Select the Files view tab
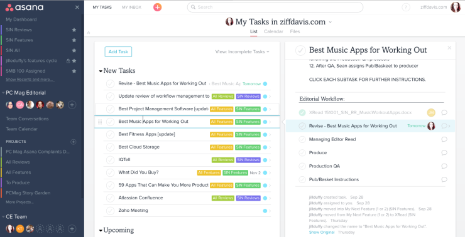465x237 pixels. 295,31
